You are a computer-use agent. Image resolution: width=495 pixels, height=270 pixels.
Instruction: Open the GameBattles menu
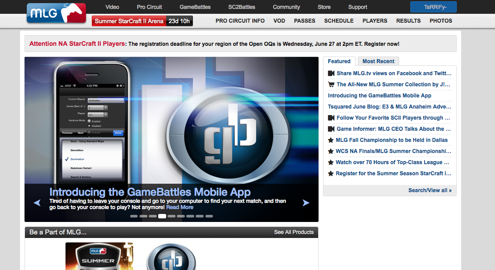tap(195, 7)
